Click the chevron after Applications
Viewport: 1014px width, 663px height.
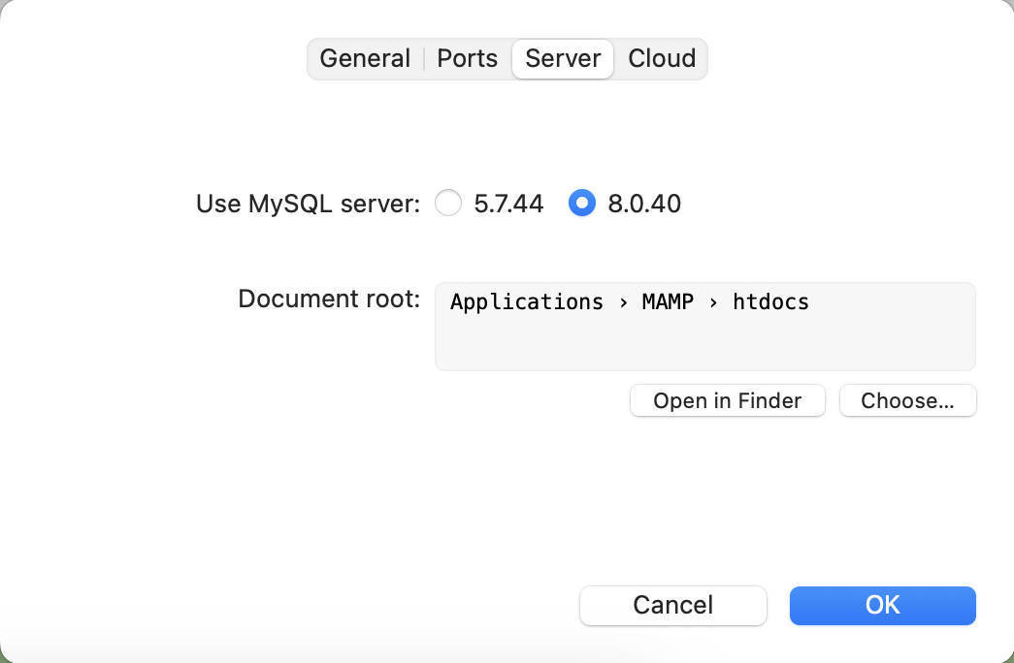pos(622,302)
